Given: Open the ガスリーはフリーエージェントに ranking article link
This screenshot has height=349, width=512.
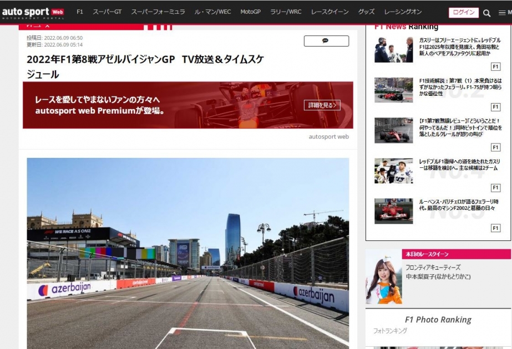Looking at the screenshot, I should pyautogui.click(x=460, y=47).
